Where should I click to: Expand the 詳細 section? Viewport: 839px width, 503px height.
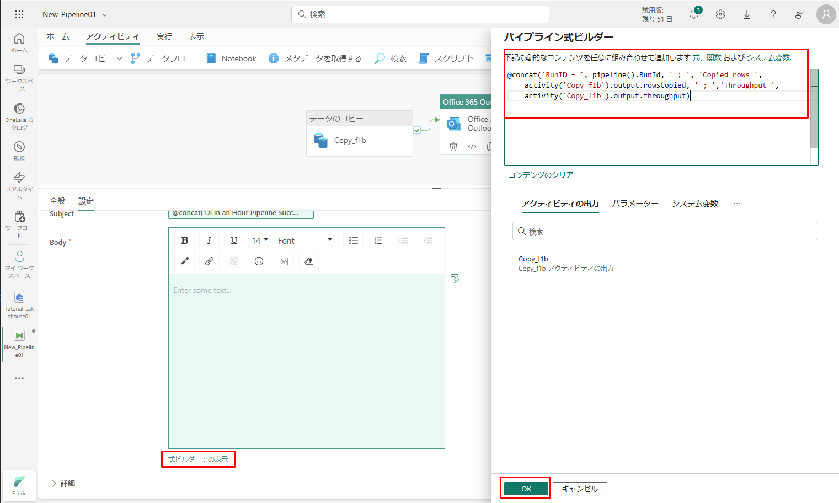point(63,484)
